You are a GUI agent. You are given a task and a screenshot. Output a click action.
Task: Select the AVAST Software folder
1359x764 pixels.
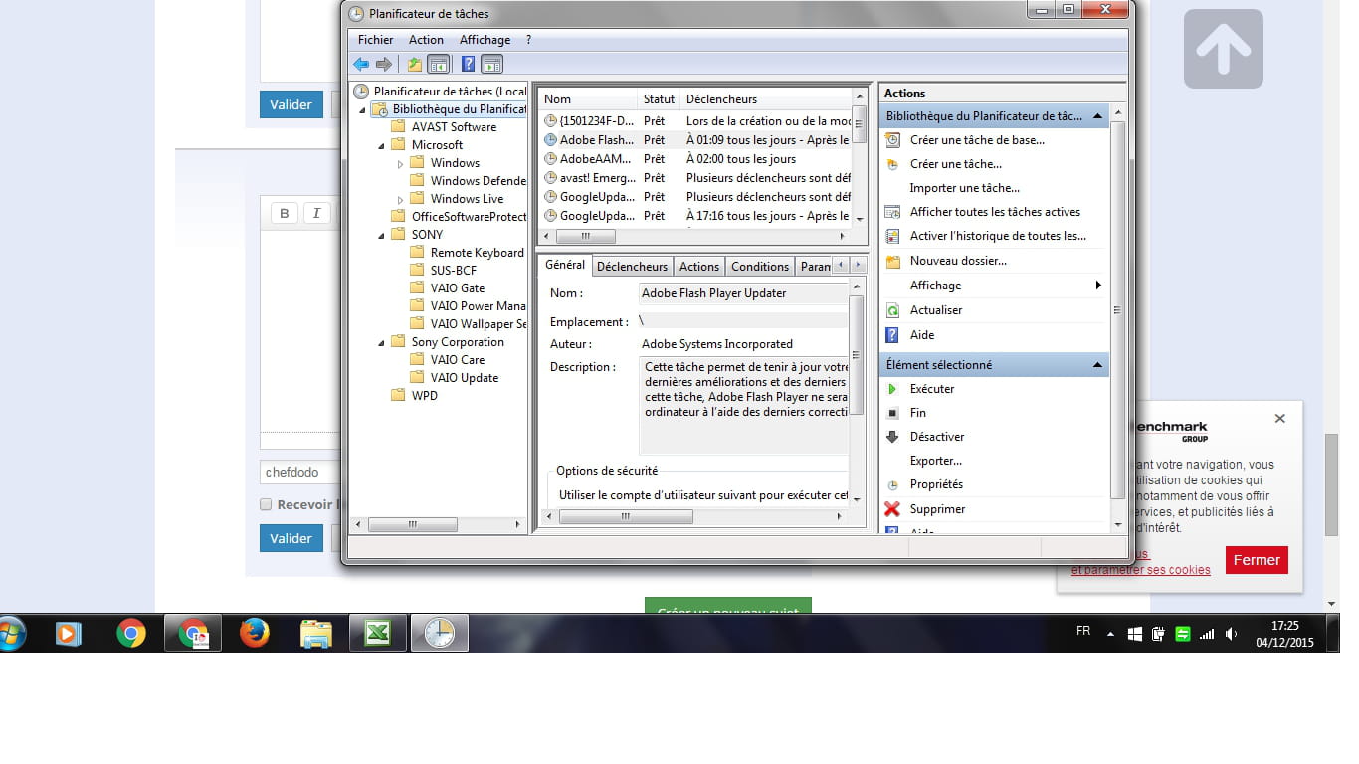454,127
